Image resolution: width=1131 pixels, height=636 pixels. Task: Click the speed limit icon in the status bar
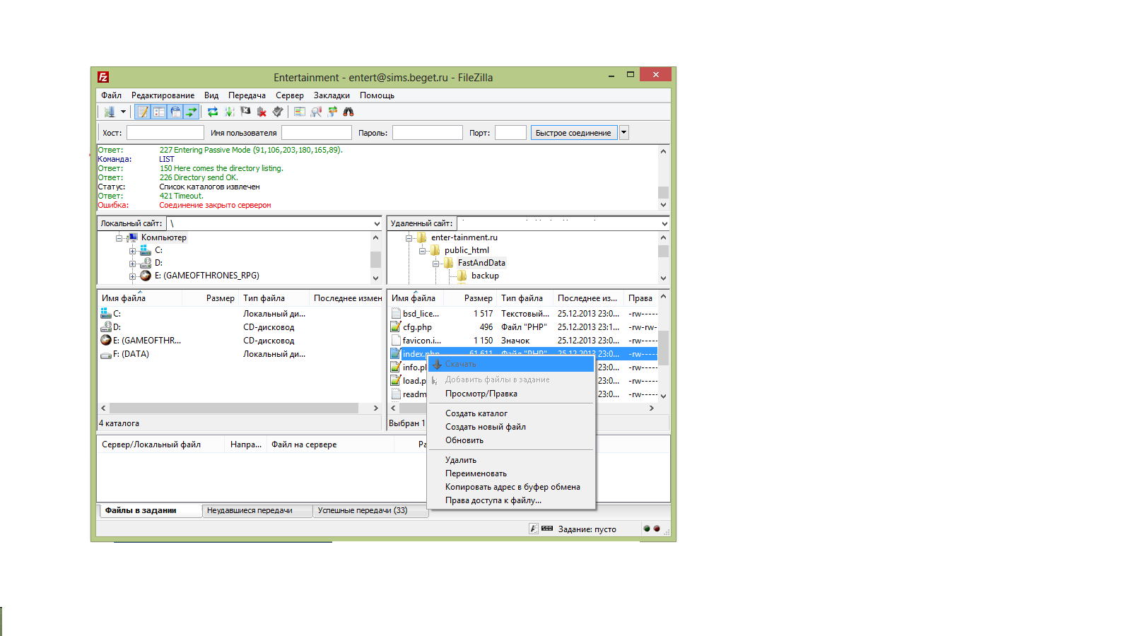click(x=547, y=529)
